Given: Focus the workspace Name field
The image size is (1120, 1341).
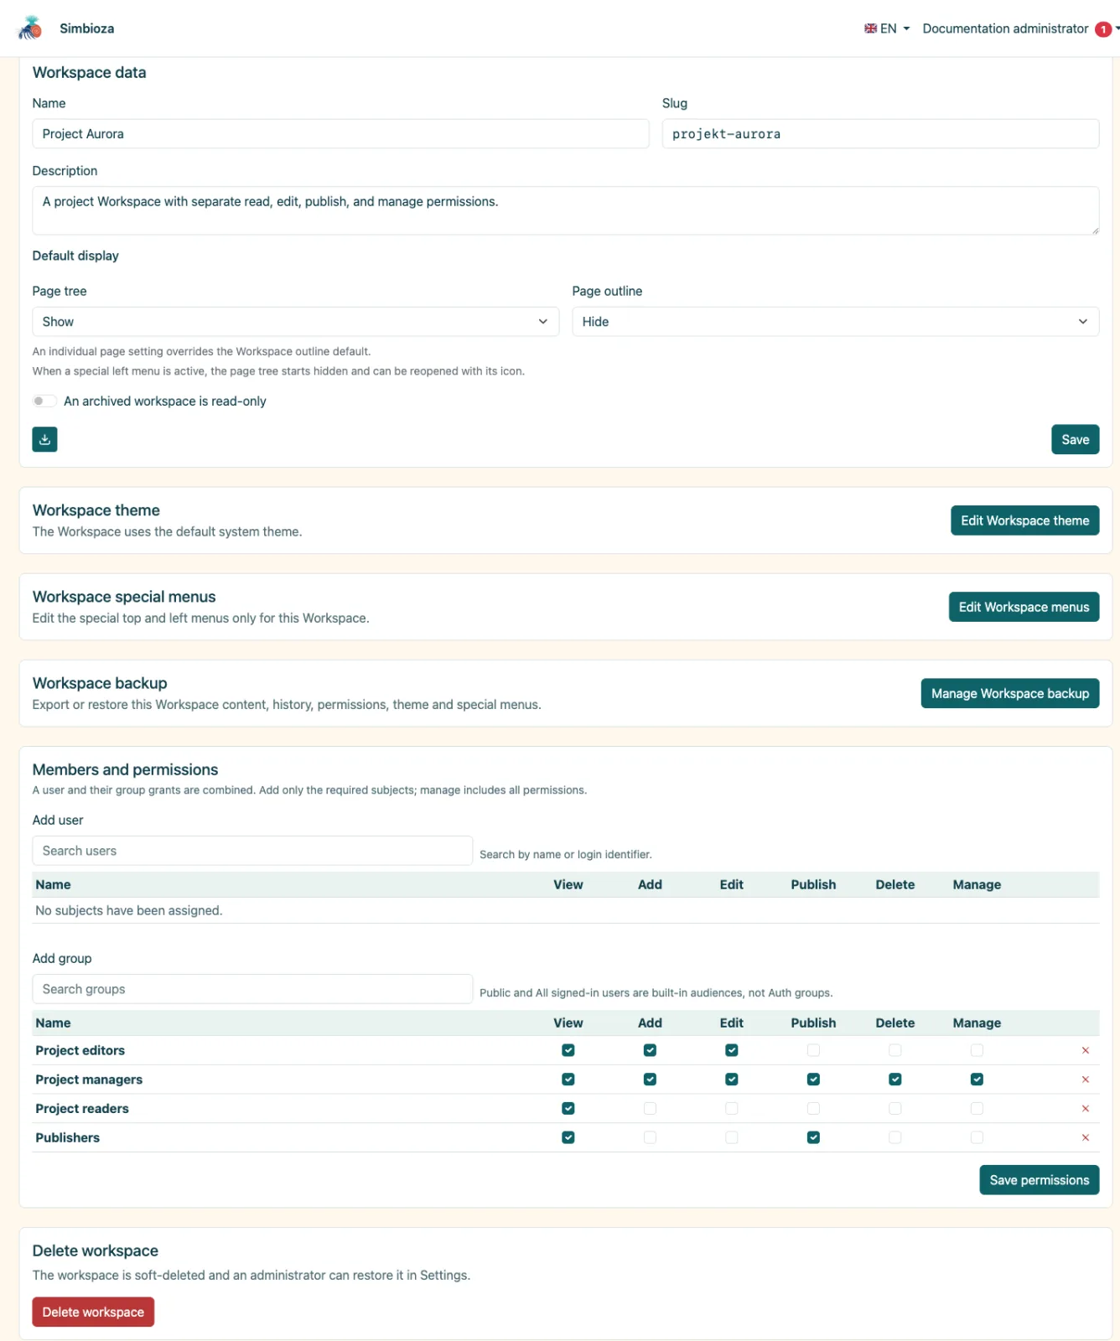Looking at the screenshot, I should tap(340, 134).
